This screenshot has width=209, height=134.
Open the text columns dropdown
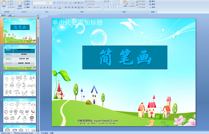83,7
